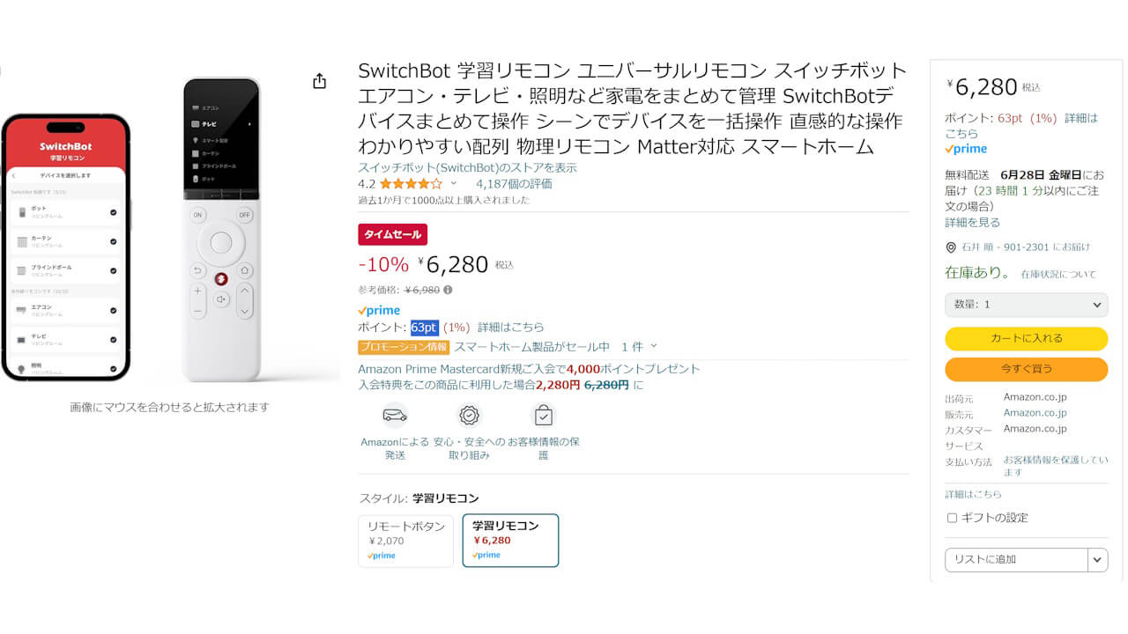Viewport: 1128px width, 634px height.
Task: Click the star rating icons
Action: click(x=411, y=184)
